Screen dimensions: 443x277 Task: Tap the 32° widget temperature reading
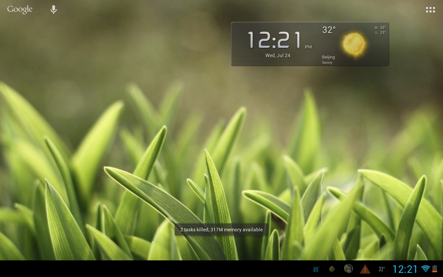click(x=328, y=29)
